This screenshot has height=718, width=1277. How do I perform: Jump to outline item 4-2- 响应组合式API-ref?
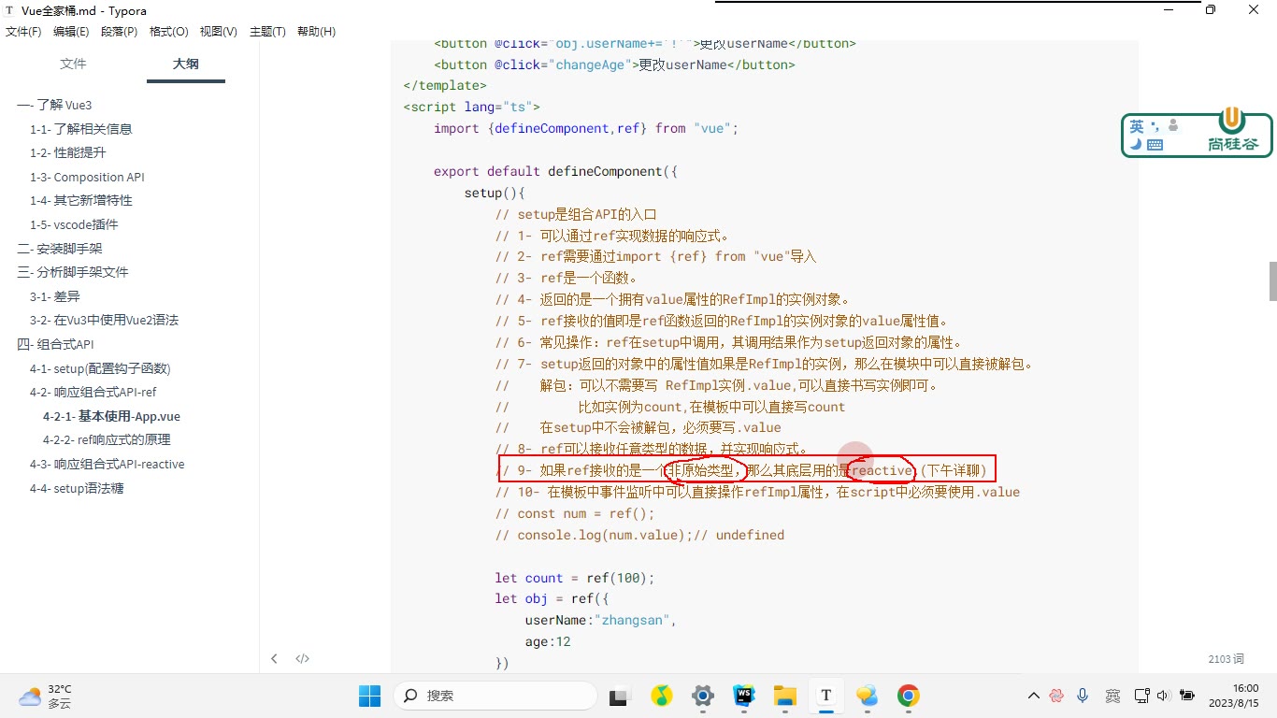93,392
